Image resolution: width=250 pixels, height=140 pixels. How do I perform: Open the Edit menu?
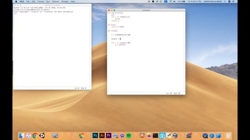point(34,2)
